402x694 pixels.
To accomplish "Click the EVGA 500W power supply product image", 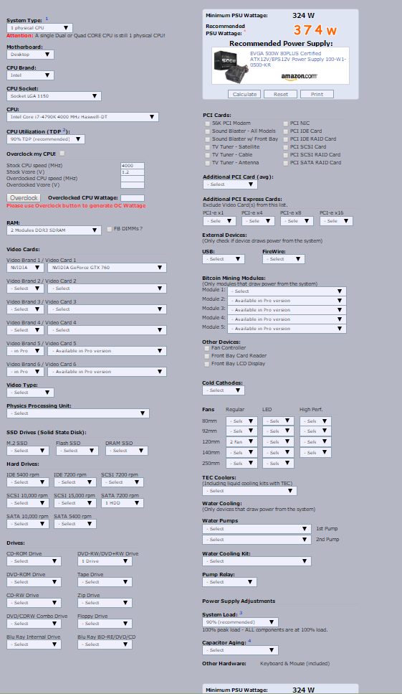I will [231, 67].
